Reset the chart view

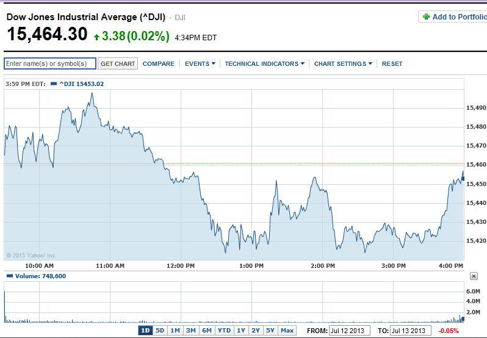(392, 64)
